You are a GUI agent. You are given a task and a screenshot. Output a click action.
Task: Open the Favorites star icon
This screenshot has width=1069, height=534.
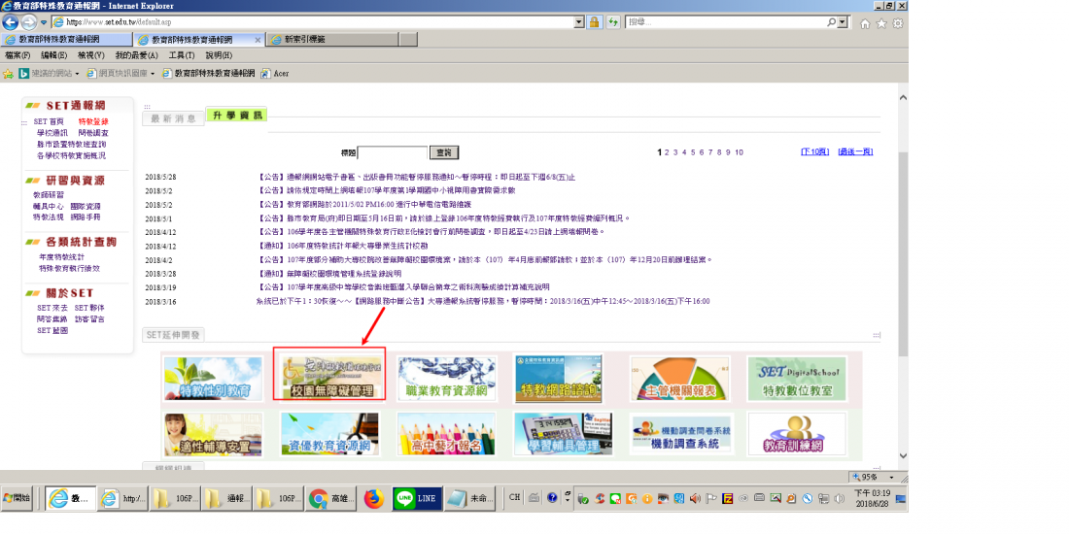tap(881, 23)
